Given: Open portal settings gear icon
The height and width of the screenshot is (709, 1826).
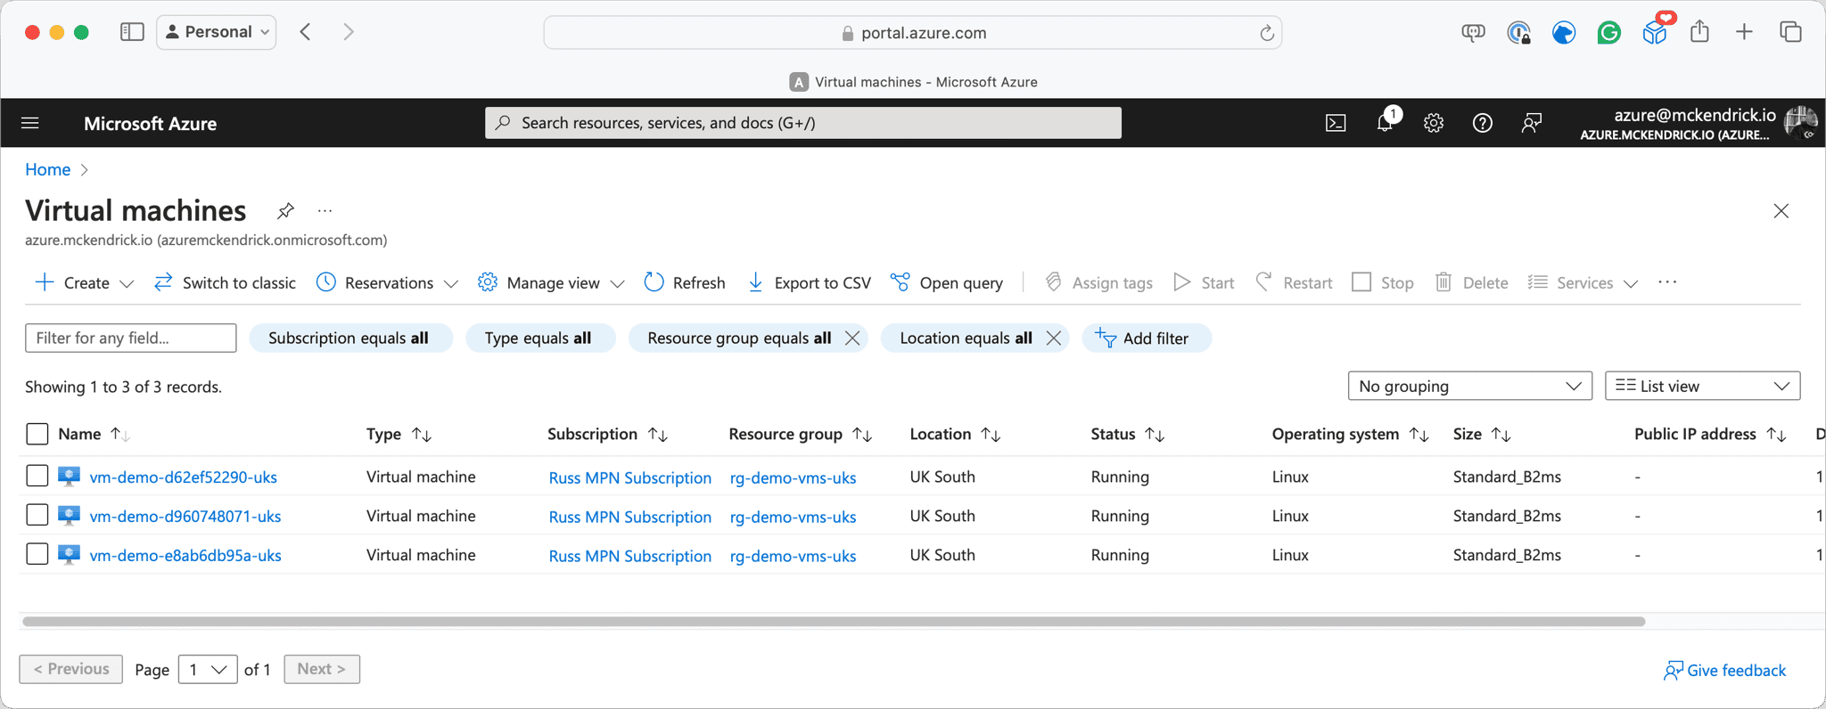Looking at the screenshot, I should click(x=1433, y=123).
